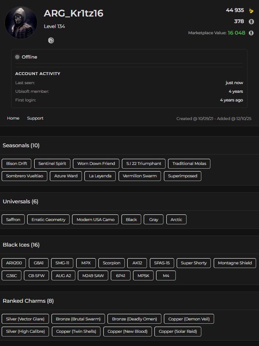Click the Copper (Solar Raid) charm
259x346 pixels.
178,331
